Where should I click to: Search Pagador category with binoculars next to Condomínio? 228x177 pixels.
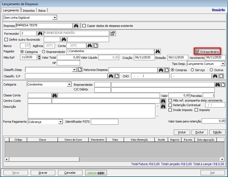(x=158, y=51)
